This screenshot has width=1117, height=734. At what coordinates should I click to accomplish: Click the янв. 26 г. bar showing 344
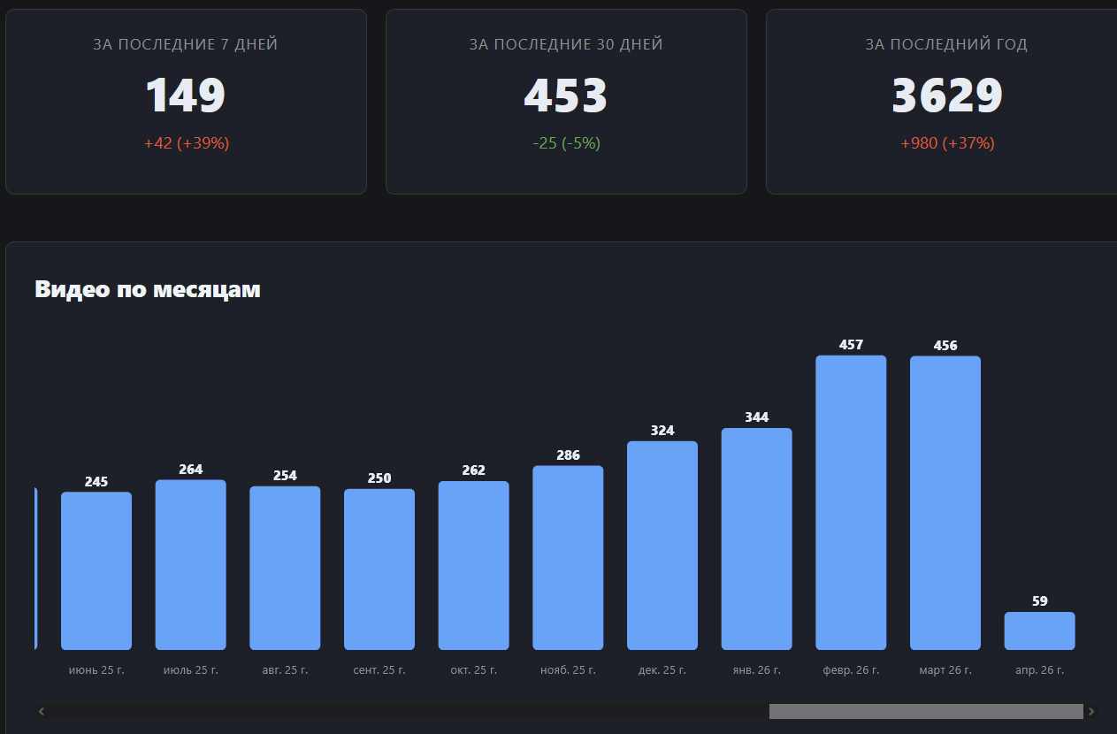[x=757, y=539]
